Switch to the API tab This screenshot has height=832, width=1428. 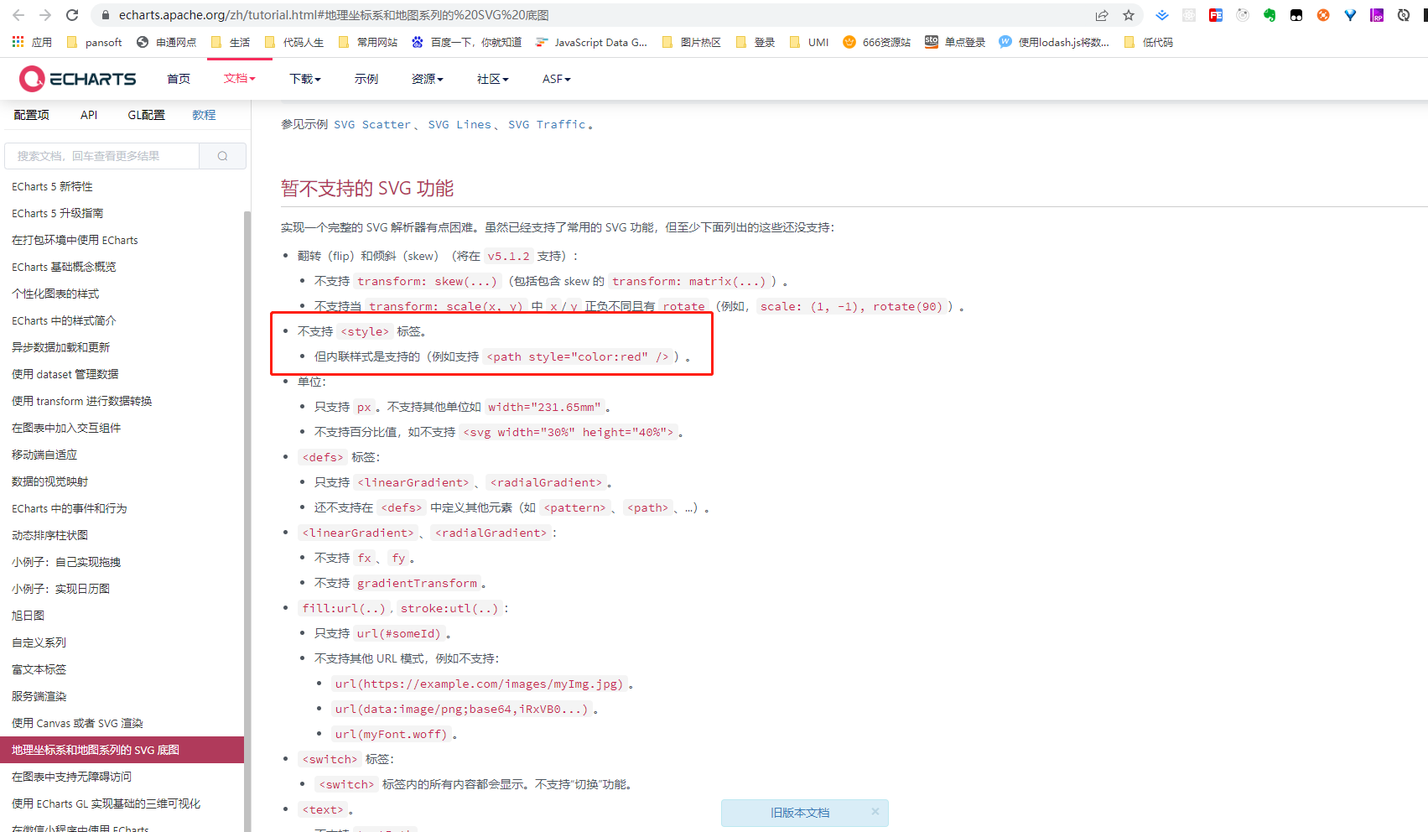click(x=89, y=115)
